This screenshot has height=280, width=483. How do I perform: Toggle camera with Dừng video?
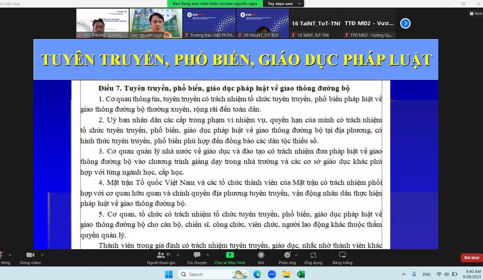(x=30, y=258)
